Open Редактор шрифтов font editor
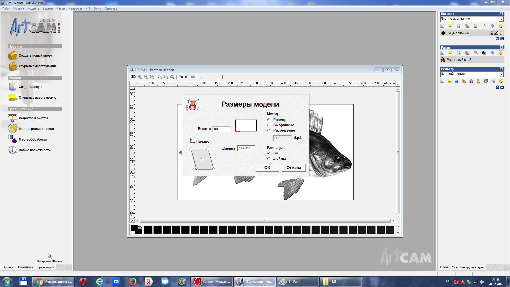 (33, 118)
